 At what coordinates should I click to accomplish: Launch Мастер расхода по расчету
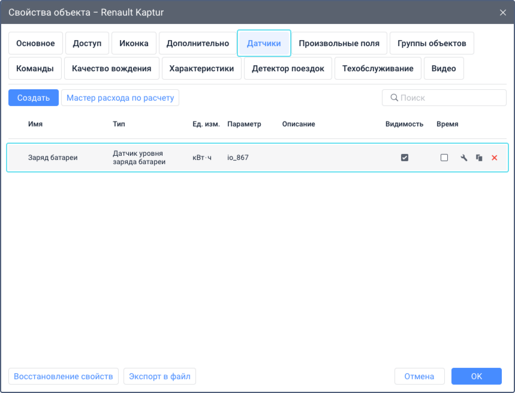[x=121, y=98]
